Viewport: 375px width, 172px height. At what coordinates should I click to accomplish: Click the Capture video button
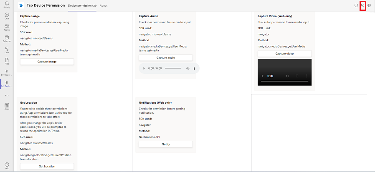284,53
